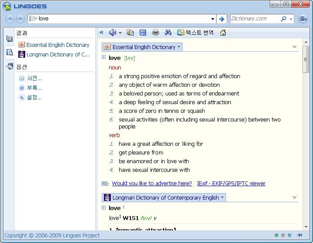Click the vertical scrollbar thumb
313x243 pixels.
click(306, 59)
